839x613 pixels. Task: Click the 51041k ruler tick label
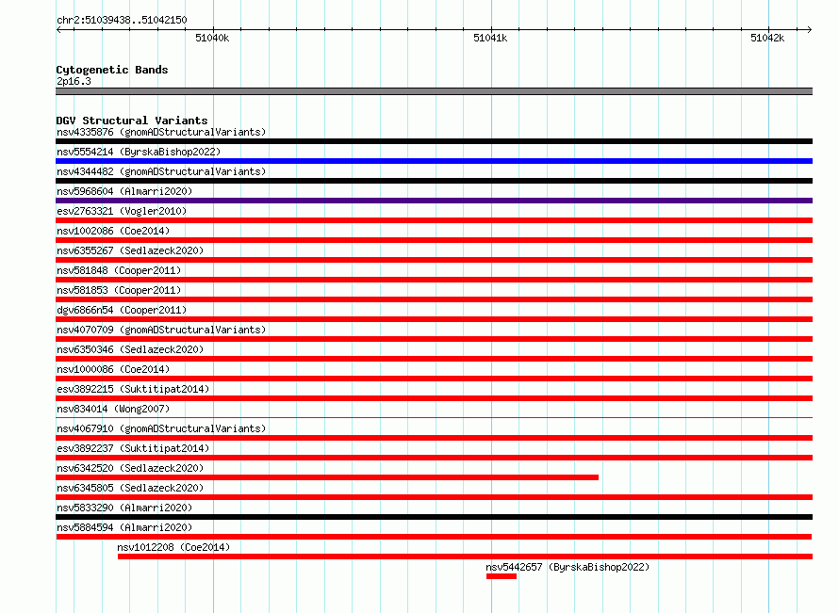pos(490,38)
